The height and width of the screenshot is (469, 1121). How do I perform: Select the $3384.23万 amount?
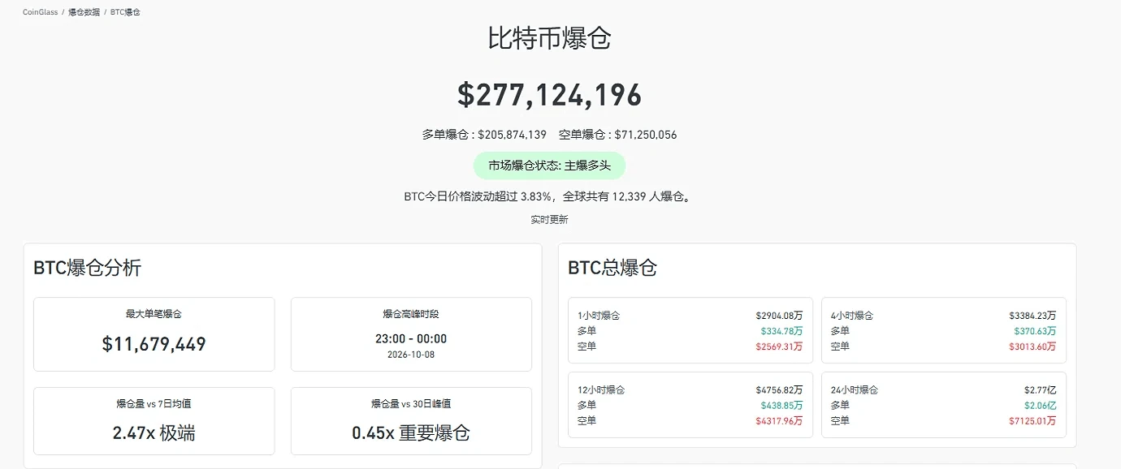(1032, 316)
